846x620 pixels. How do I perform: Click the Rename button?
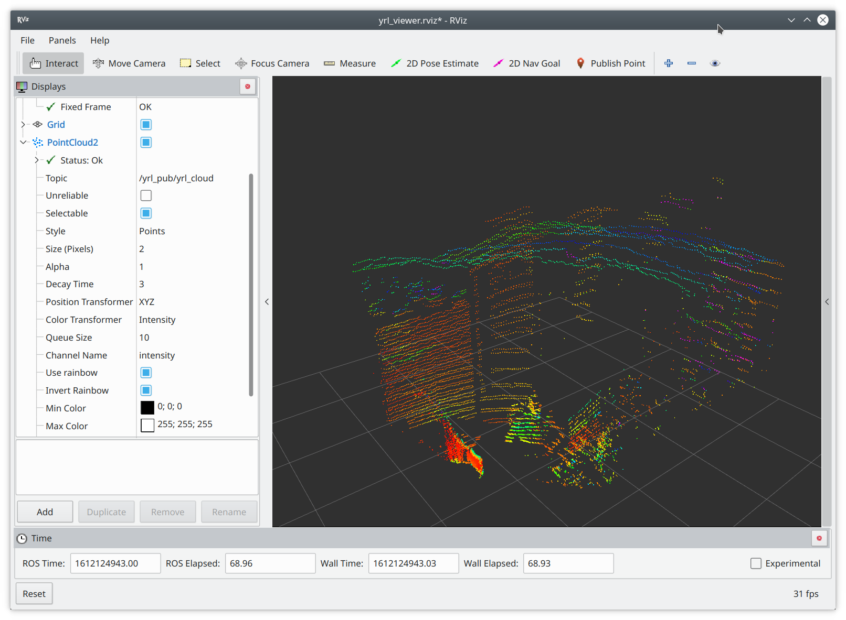(x=229, y=512)
